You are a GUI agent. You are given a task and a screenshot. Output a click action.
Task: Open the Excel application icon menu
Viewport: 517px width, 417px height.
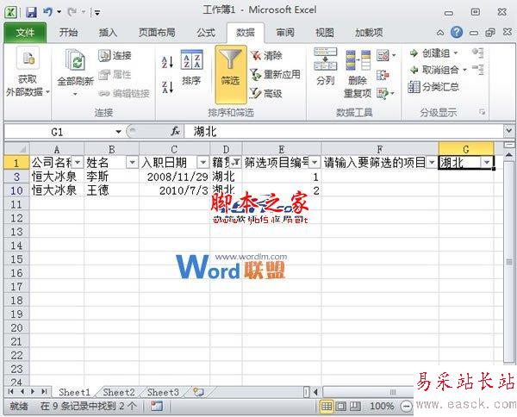pos(10,12)
